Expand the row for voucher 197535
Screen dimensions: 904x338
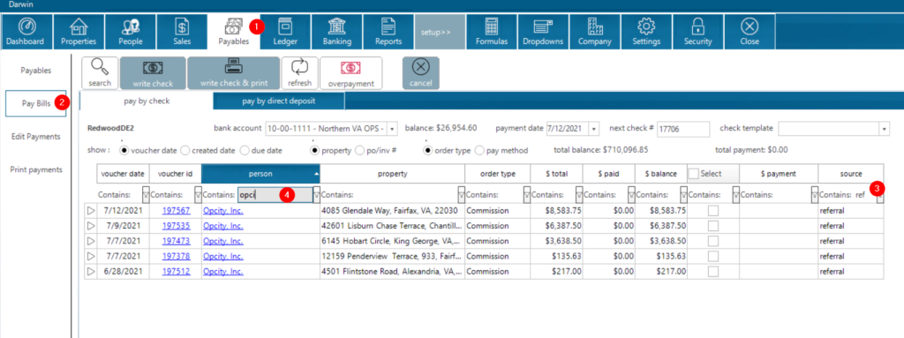tap(91, 226)
